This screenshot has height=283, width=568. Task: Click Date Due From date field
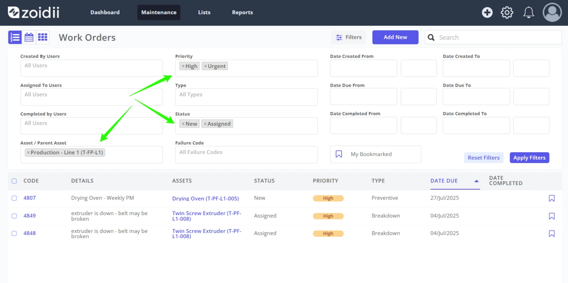coord(363,96)
